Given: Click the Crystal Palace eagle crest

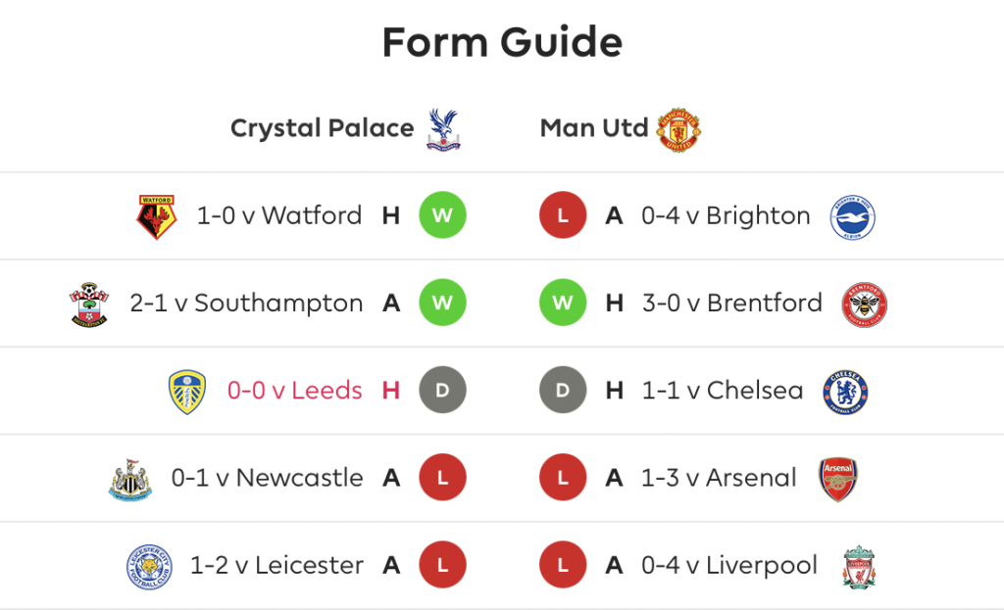Looking at the screenshot, I should [x=443, y=128].
